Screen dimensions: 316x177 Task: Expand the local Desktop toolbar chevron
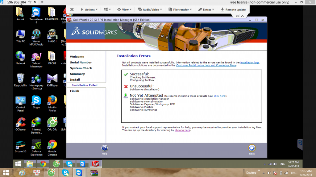coord(259,170)
